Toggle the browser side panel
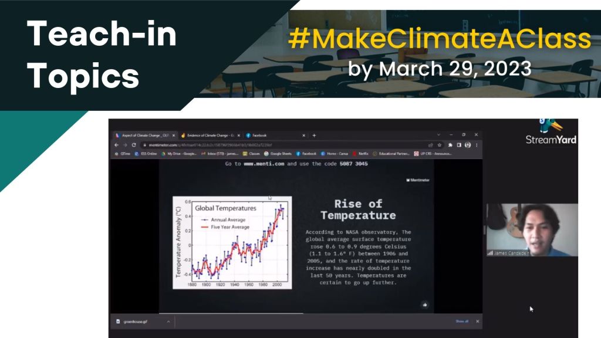Screen dimensions: 601x338 click(459, 145)
